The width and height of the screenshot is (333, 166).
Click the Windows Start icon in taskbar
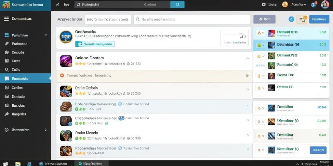pyautogui.click(x=6, y=164)
